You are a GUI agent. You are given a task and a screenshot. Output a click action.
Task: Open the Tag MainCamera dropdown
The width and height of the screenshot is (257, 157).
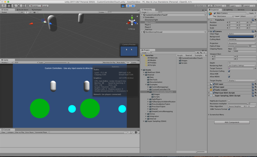click(225, 16)
